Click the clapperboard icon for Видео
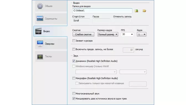 point(38,31)
